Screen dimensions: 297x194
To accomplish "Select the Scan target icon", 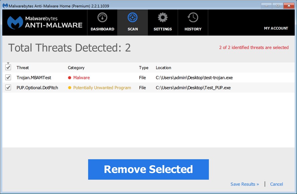I will pos(132,17).
